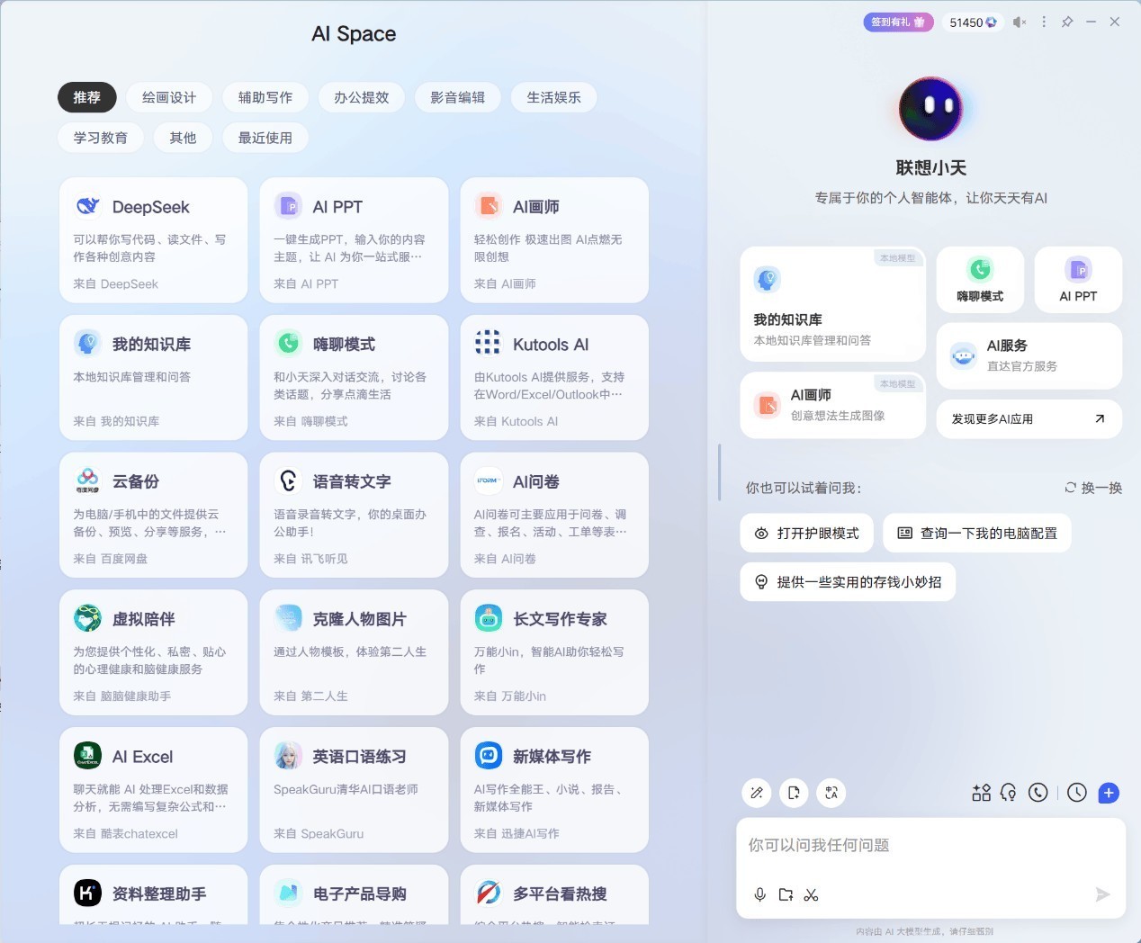Click the folder upload icon in chat input
This screenshot has width=1141, height=943.
click(x=786, y=894)
